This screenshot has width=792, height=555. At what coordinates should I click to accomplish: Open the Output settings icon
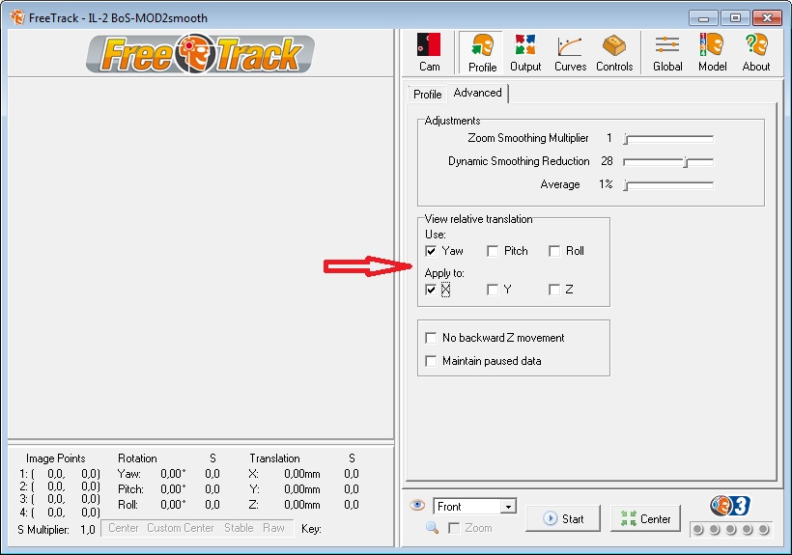pyautogui.click(x=525, y=52)
